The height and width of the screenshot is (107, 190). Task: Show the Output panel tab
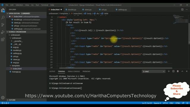[52, 71]
